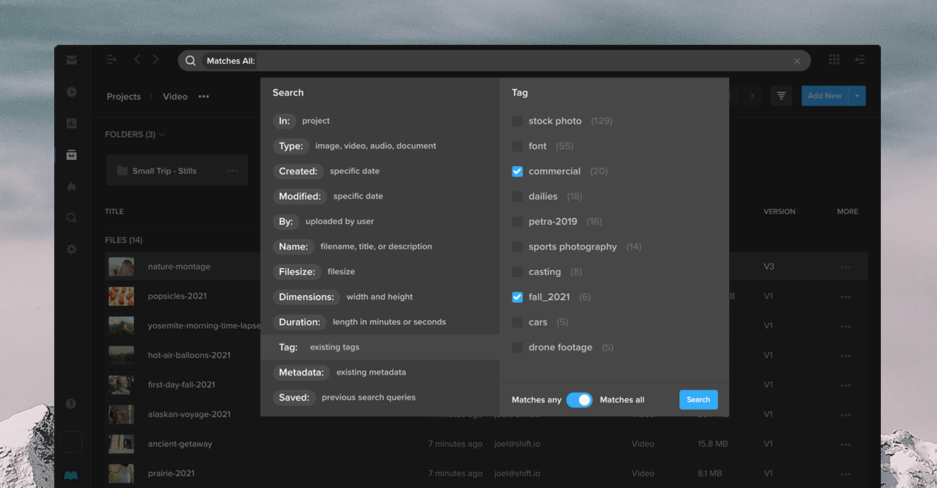Open more options for ancient-getaway row
The width and height of the screenshot is (937, 488).
point(845,445)
